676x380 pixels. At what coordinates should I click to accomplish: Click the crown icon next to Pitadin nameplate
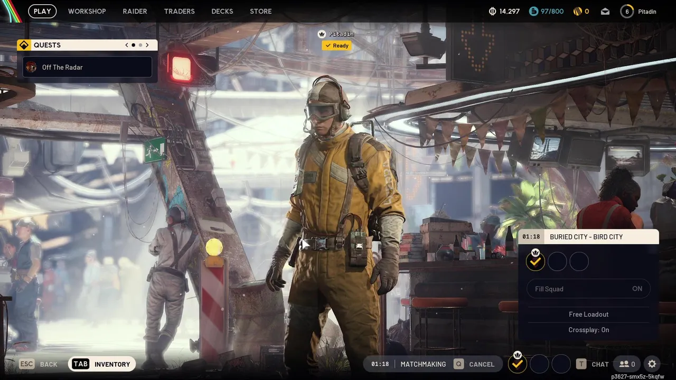tap(322, 34)
